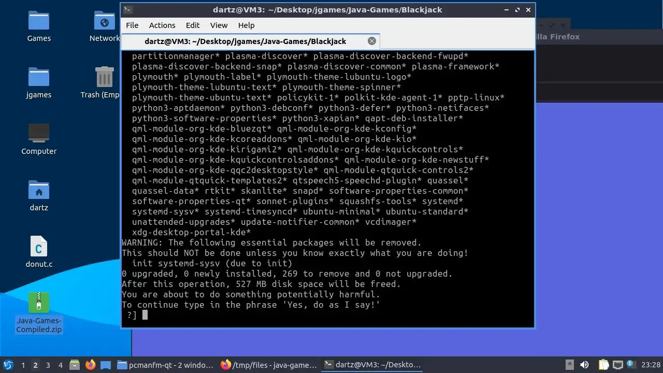Switch to virtual desktop 4
Viewport: 663px width, 373px height.
coord(60,365)
